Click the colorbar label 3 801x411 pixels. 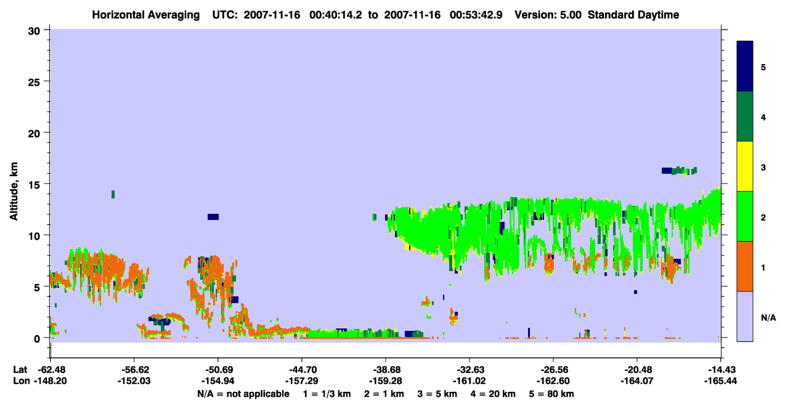763,167
